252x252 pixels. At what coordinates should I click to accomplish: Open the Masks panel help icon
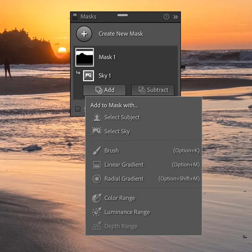166,17
